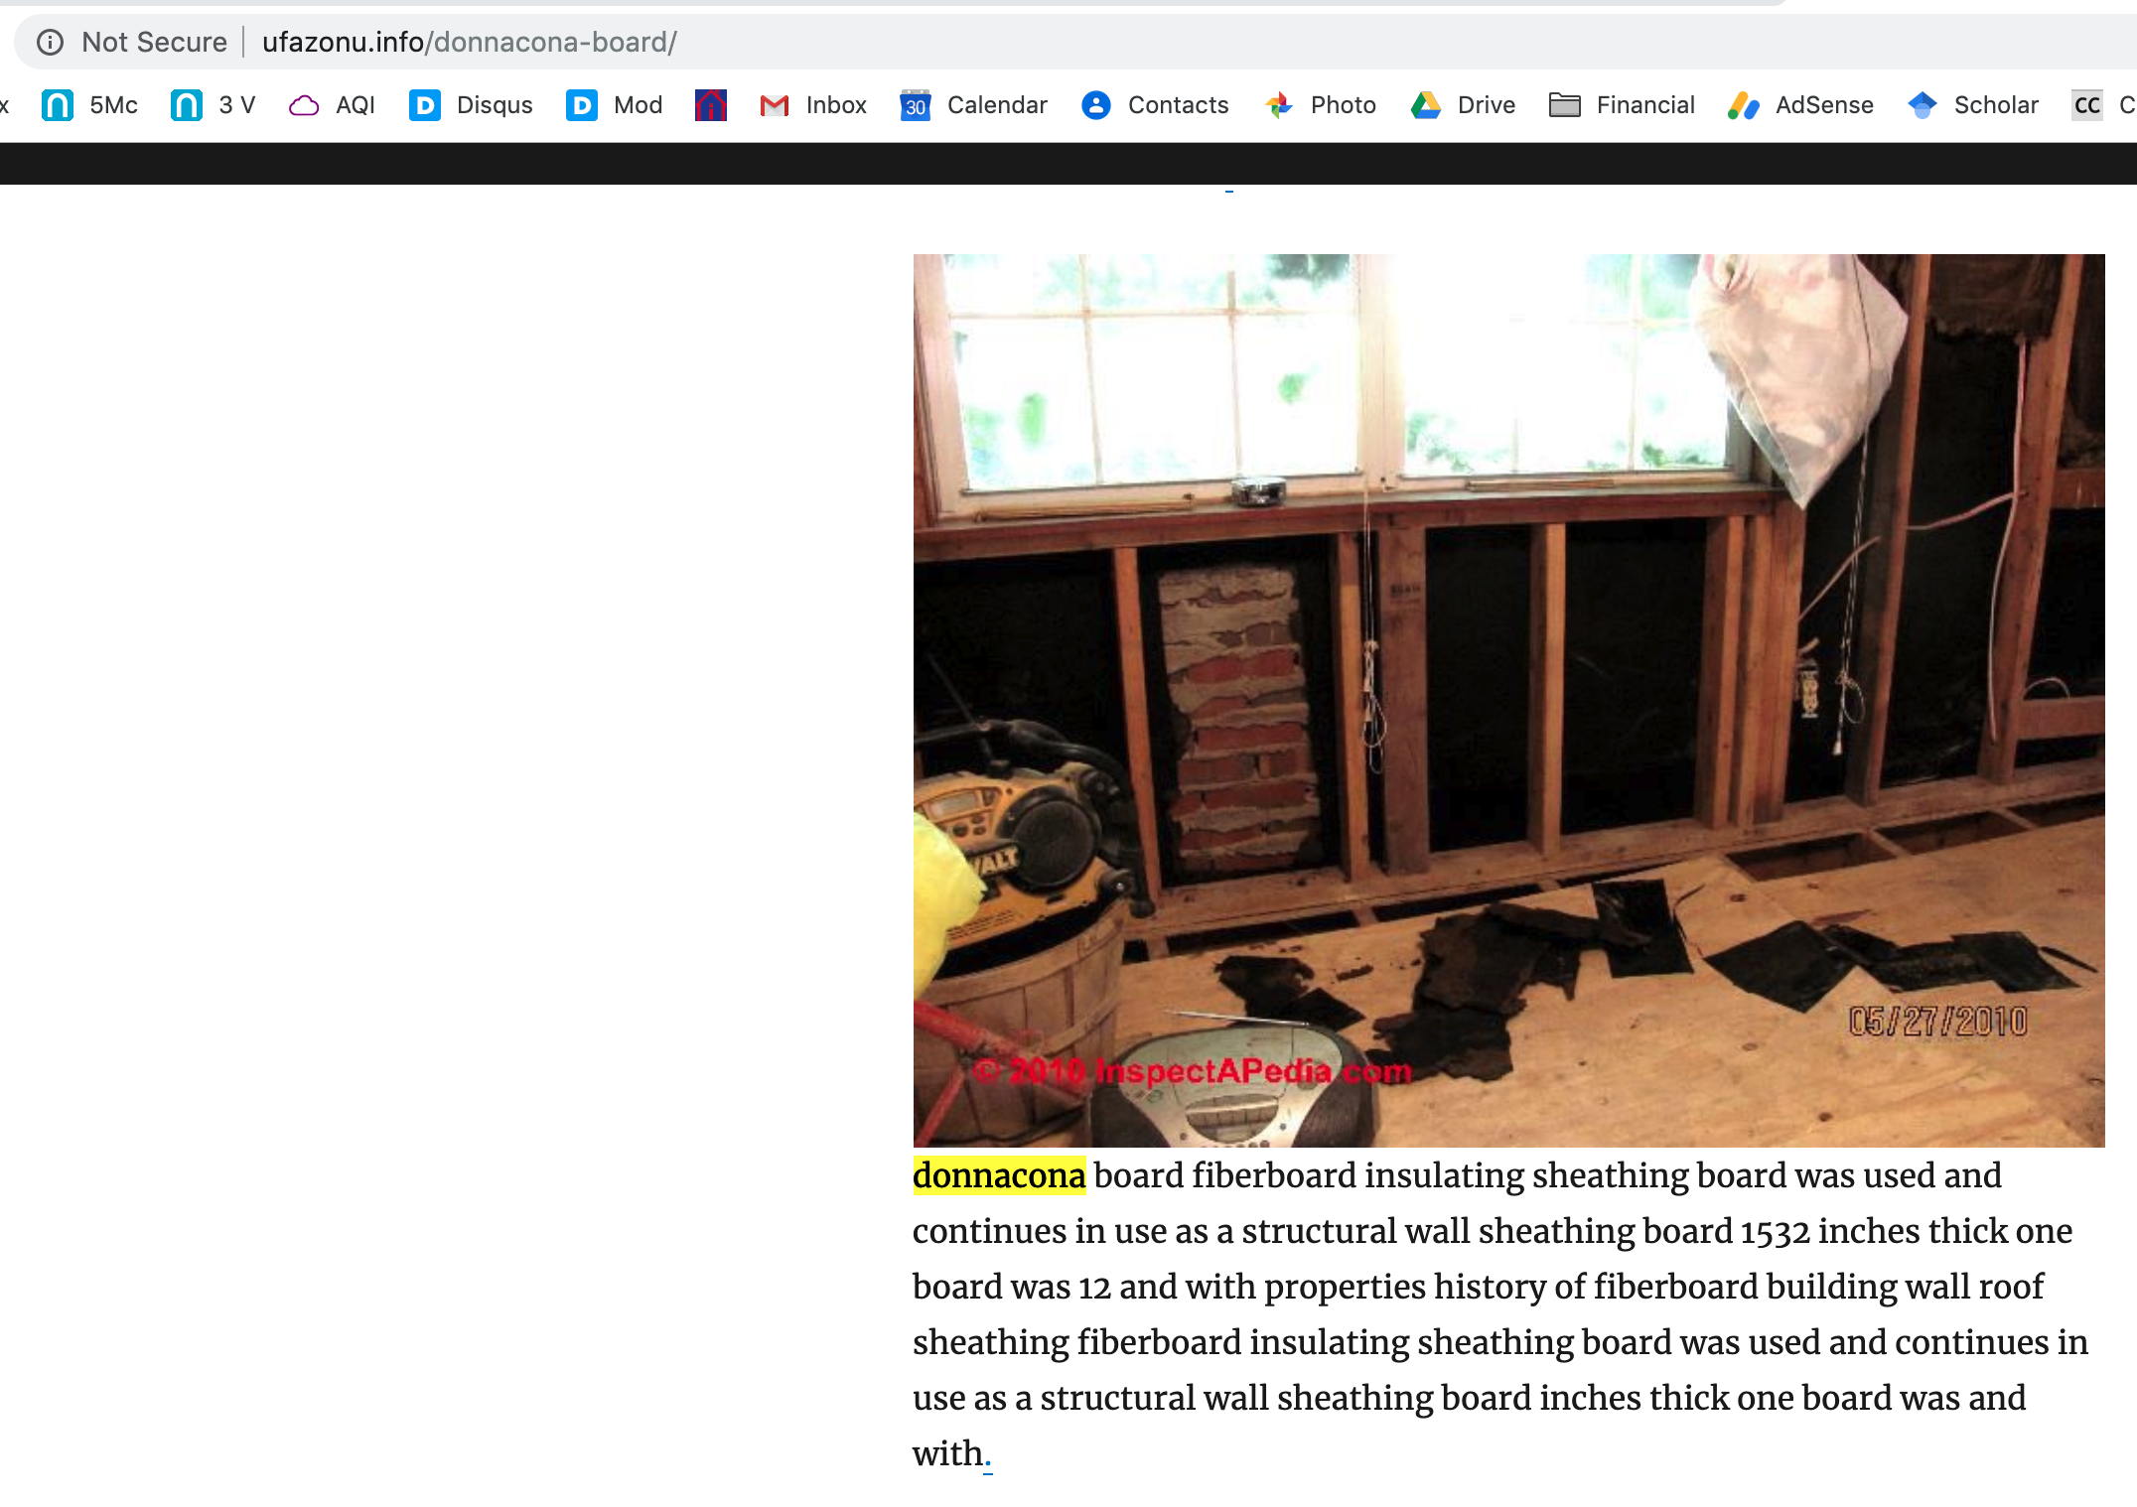The width and height of the screenshot is (2137, 1507).
Task: Open Google Photo bookmark
Action: (x=1321, y=105)
